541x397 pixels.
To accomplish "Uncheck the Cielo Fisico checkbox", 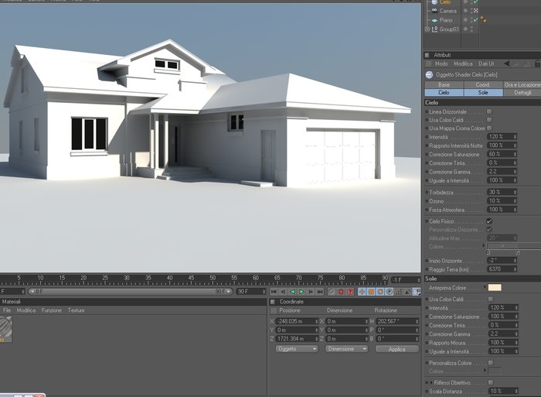I will pyautogui.click(x=489, y=221).
